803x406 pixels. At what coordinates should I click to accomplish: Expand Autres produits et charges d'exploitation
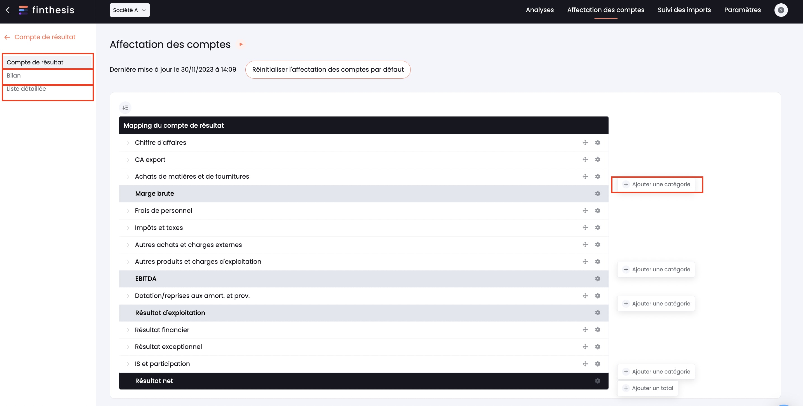coord(128,262)
